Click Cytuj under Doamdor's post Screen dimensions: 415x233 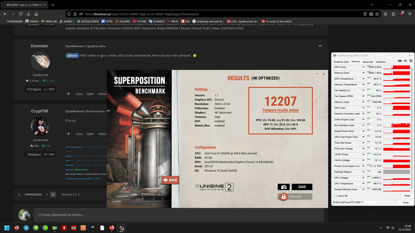pos(79,94)
